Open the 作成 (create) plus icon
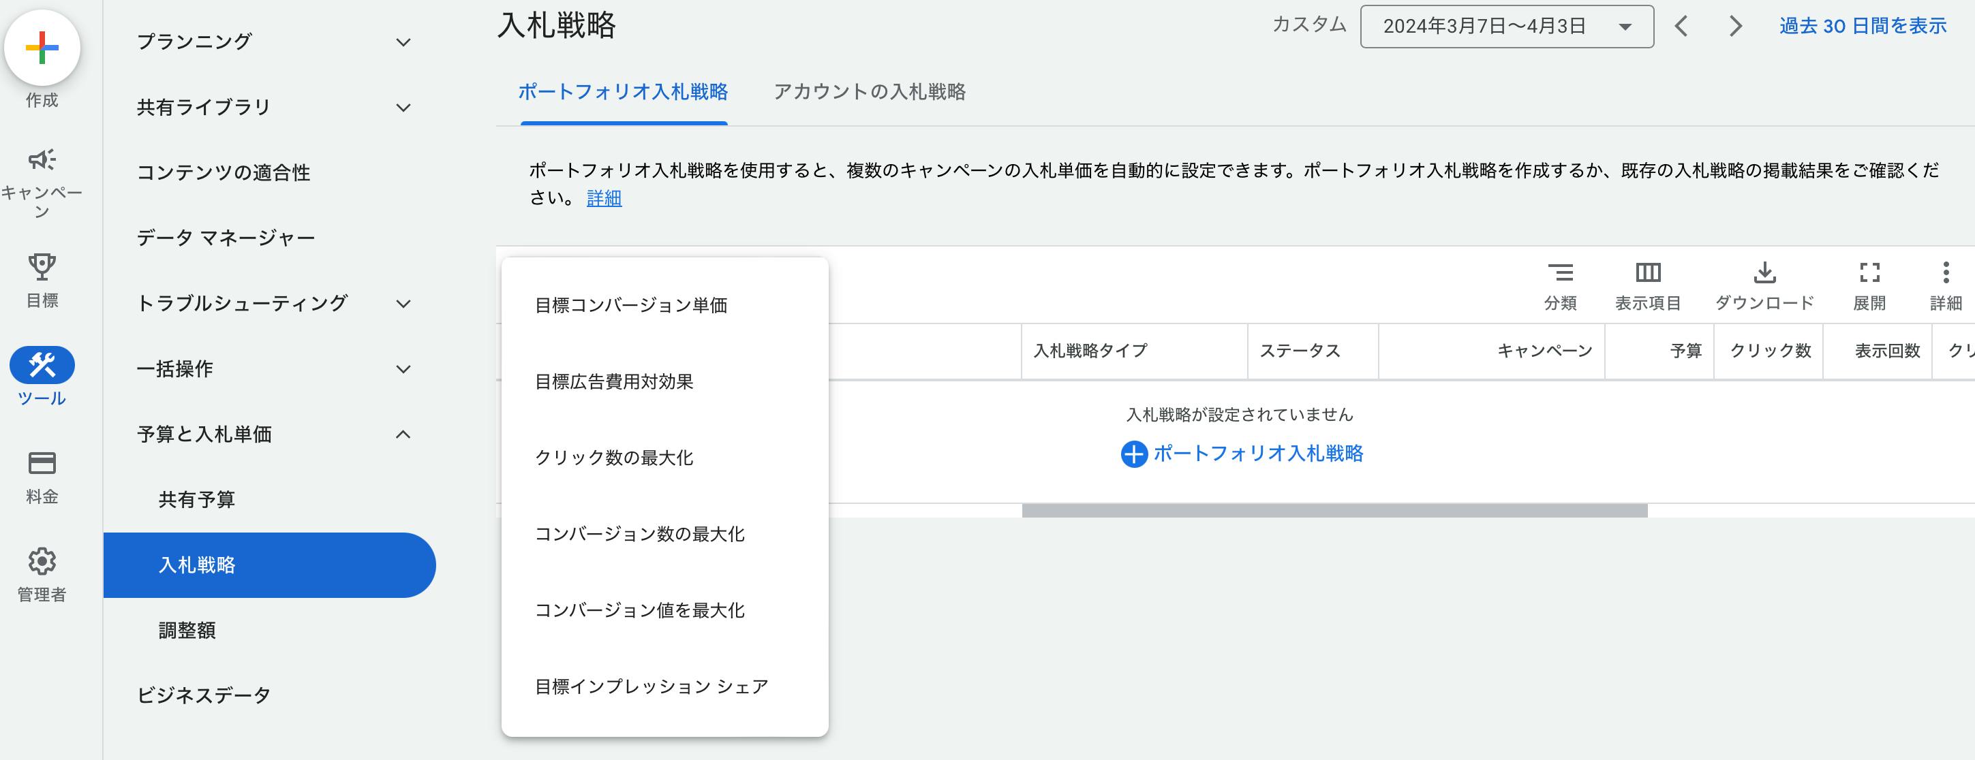Image resolution: width=1975 pixels, height=760 pixels. [42, 48]
